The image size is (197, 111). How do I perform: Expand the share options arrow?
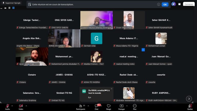(x=127, y=106)
